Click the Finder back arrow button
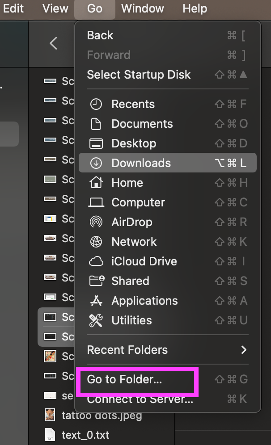This screenshot has width=271, height=445. [x=54, y=43]
